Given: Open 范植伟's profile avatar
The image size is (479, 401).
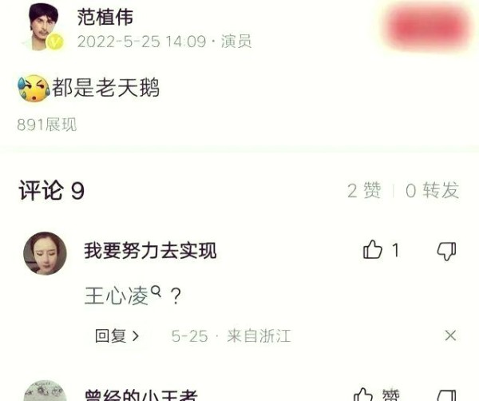Looking at the screenshot, I should pos(43,27).
